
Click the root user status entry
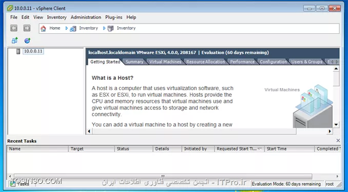click(x=330, y=184)
